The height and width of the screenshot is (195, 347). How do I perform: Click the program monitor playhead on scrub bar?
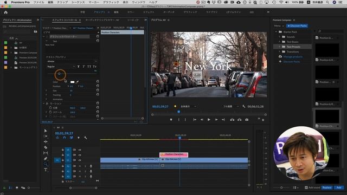tap(179, 112)
